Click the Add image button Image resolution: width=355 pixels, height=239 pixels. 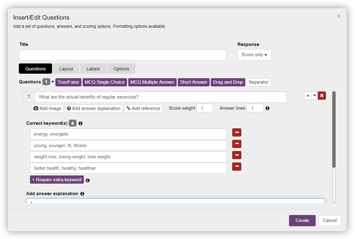(47, 109)
